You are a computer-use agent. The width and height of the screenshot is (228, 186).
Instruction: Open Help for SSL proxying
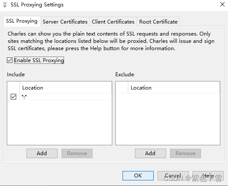coord(208,176)
